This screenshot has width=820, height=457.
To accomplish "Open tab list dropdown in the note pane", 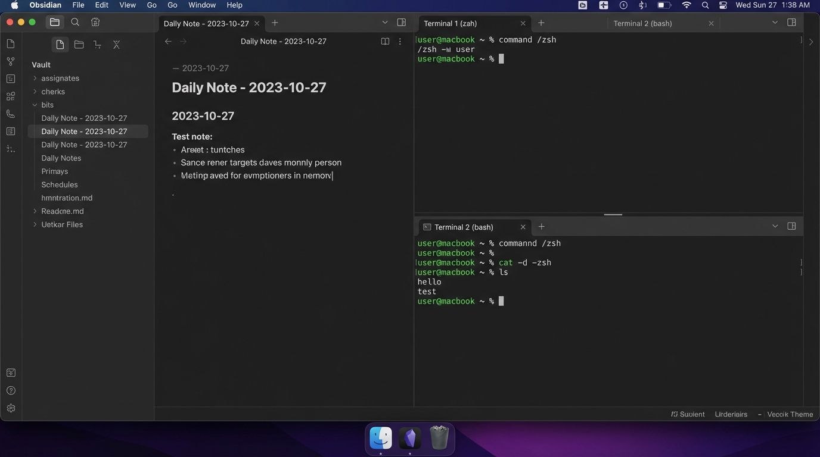I will click(385, 23).
